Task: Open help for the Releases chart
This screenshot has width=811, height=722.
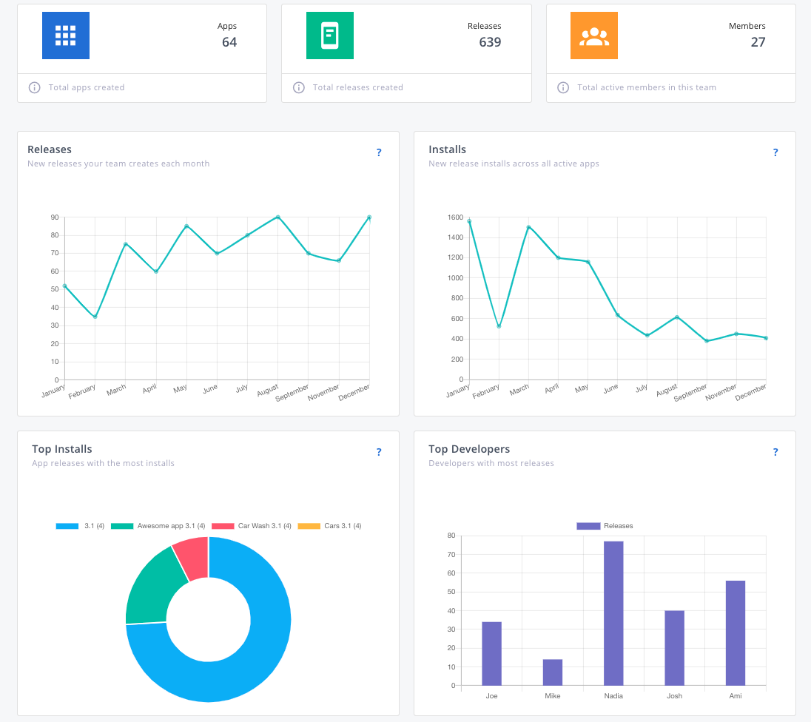Action: click(x=379, y=152)
